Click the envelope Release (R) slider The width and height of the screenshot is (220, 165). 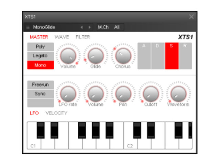click(185, 56)
